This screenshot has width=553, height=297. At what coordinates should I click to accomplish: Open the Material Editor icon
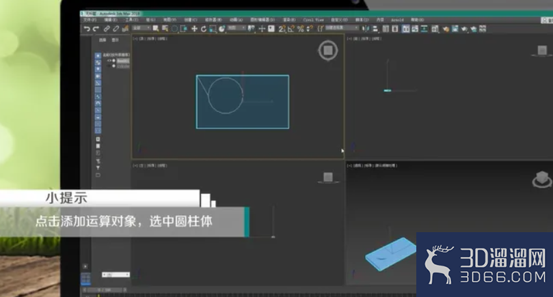click(x=435, y=29)
